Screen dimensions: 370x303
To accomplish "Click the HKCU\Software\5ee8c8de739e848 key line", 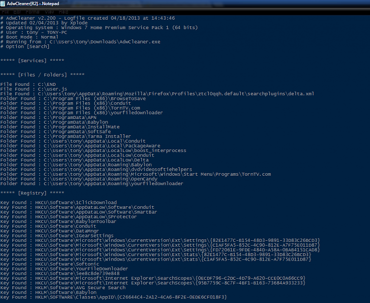I will (60, 273).
